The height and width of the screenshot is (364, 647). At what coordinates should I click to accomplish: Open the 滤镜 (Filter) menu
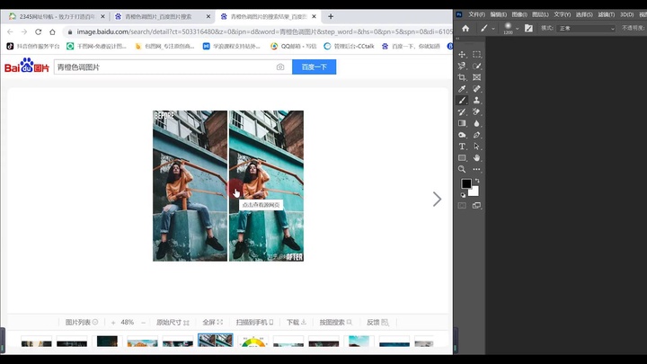[607, 14]
